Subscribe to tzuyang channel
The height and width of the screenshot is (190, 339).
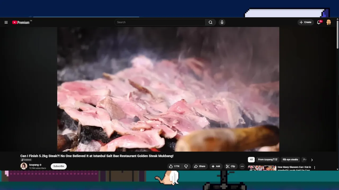click(x=59, y=166)
